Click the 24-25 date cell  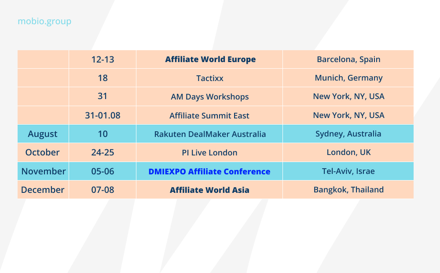103,152
